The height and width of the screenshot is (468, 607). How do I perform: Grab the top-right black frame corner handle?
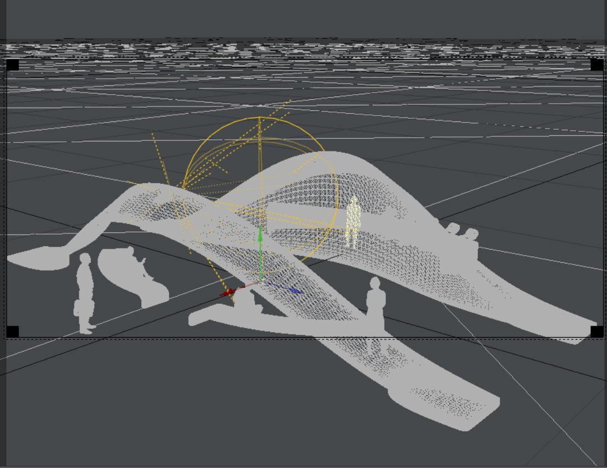[596, 65]
